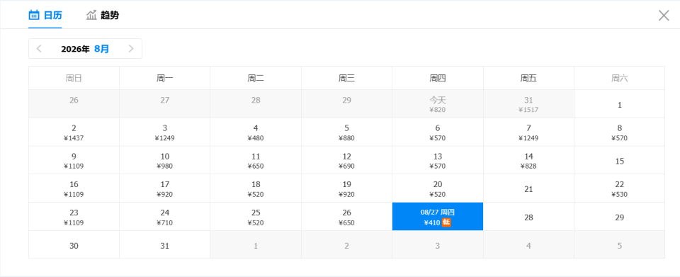The image size is (680, 277).
Task: Click the 周四 column header
Action: pyautogui.click(x=438, y=78)
